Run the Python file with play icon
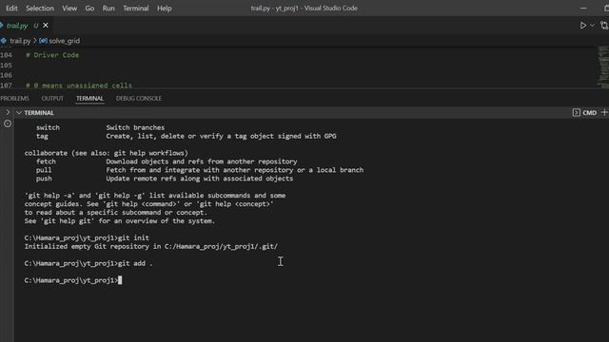This screenshot has height=342, width=609. tap(582, 26)
